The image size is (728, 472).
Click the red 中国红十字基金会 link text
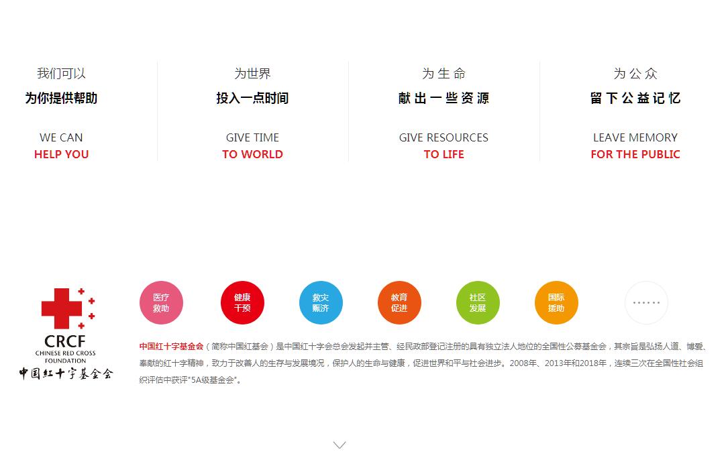(171, 347)
